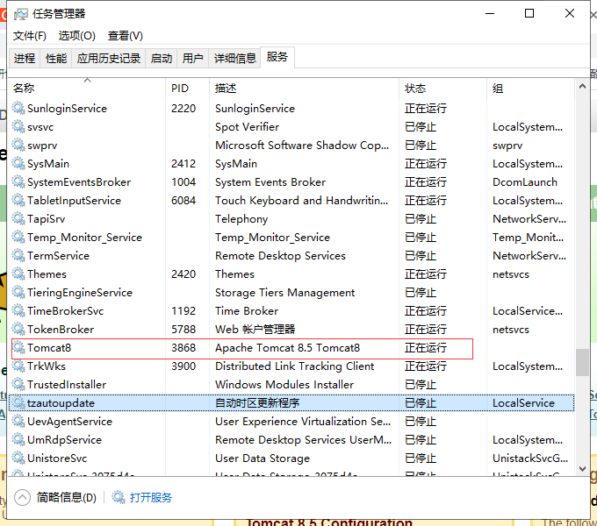Click the gear icon beside 打开服务
The height and width of the screenshot is (526, 597).
119,497
